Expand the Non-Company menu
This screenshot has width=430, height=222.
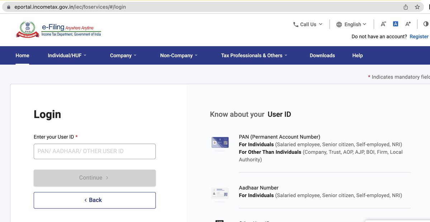click(x=179, y=55)
